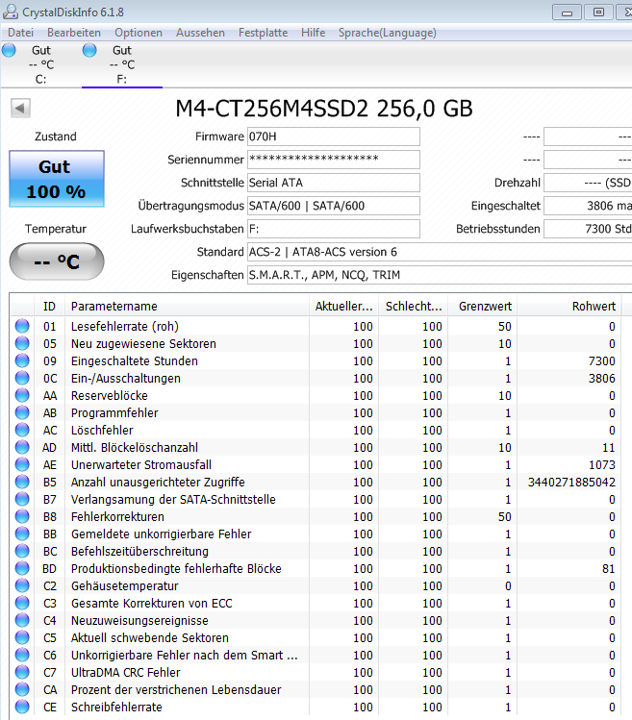Open the Hilfe menu
The height and width of the screenshot is (720, 632).
pyautogui.click(x=313, y=33)
